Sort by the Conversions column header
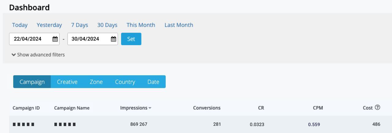 click(x=207, y=108)
